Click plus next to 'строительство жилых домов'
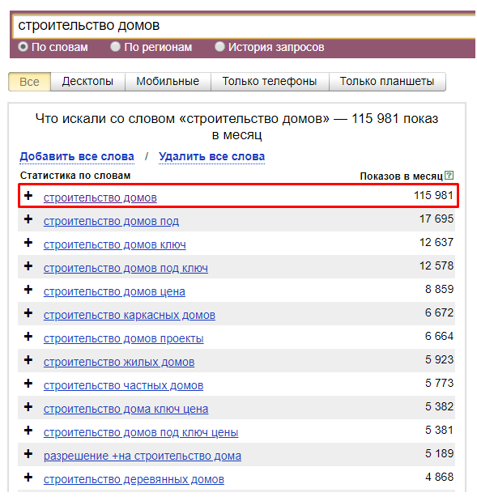Screen dimensions: 477x501 (28, 360)
